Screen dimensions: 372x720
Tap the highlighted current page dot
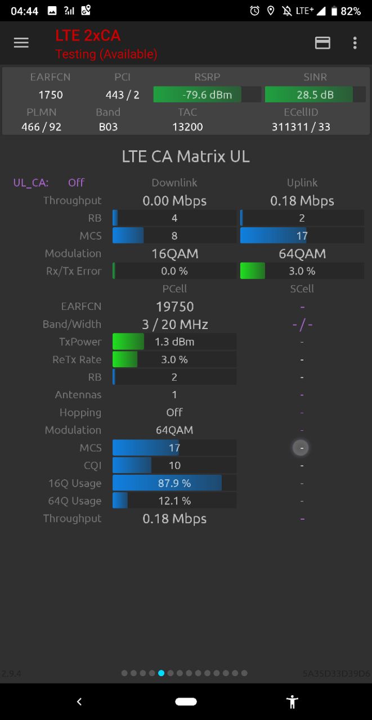(x=162, y=673)
